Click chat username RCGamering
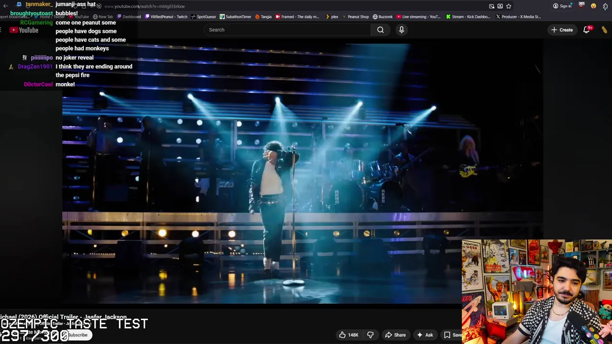Screen dimensions: 612x344 point(36,22)
